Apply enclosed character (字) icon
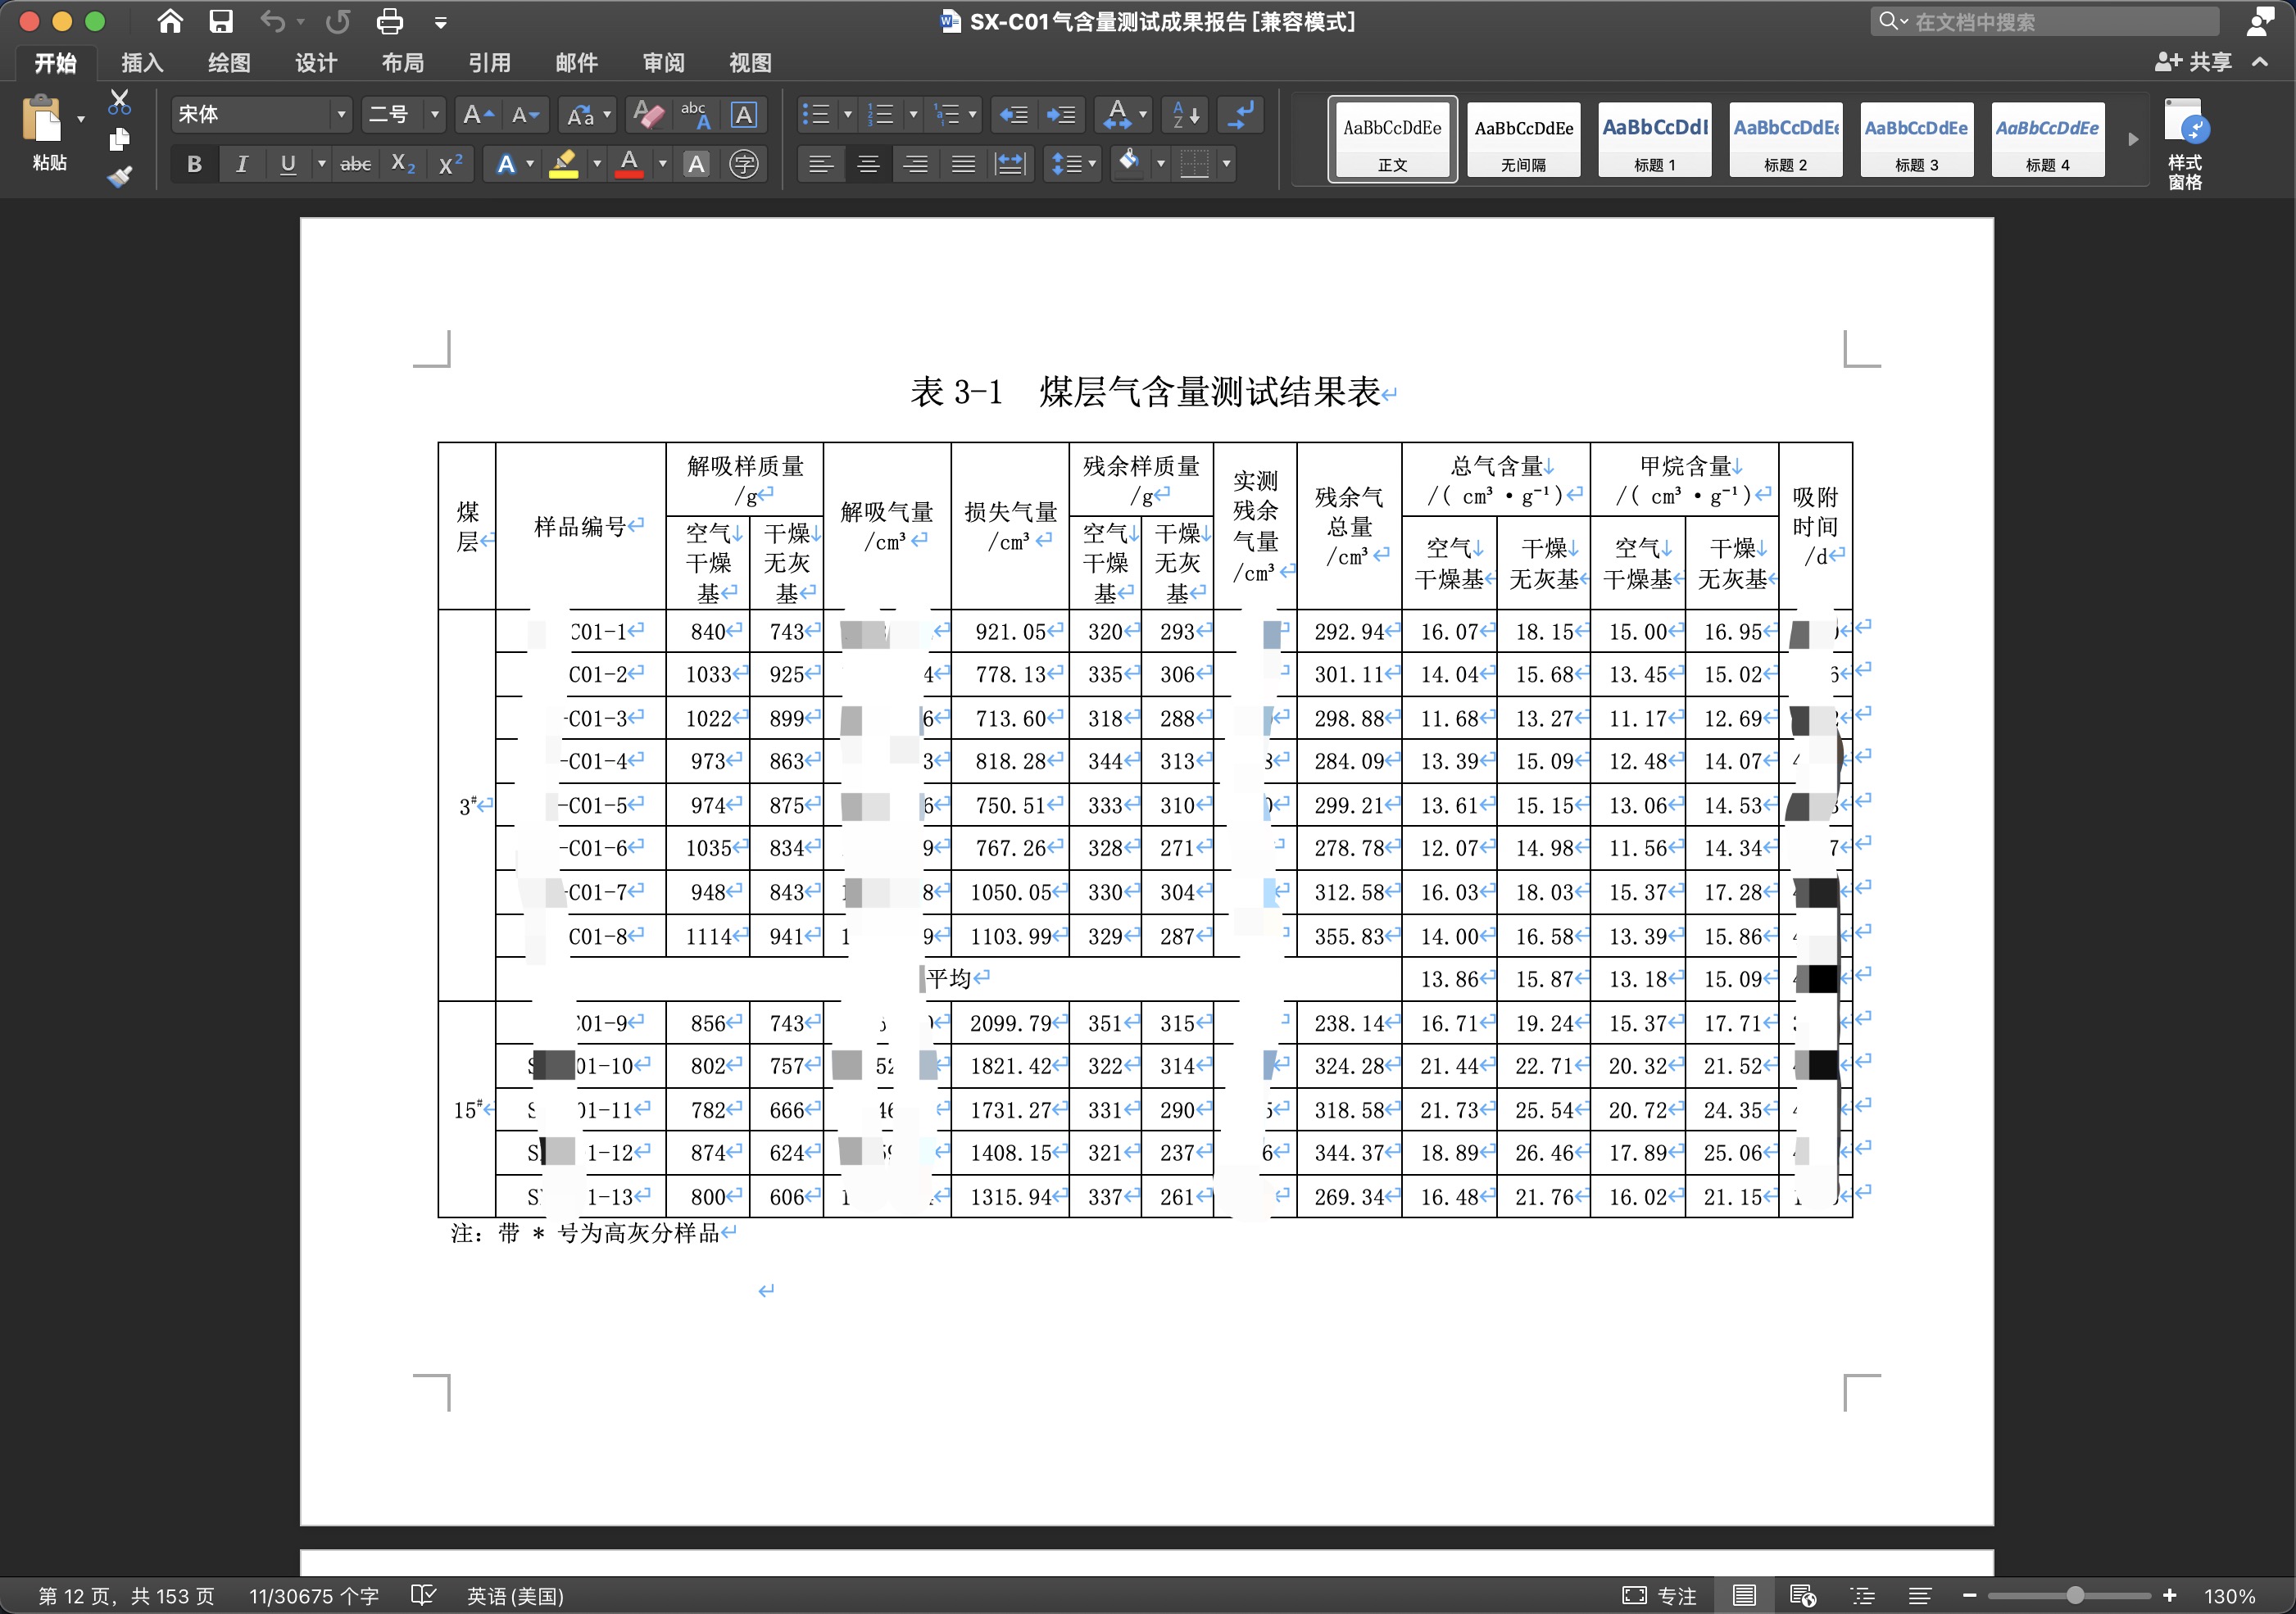 pyautogui.click(x=744, y=164)
